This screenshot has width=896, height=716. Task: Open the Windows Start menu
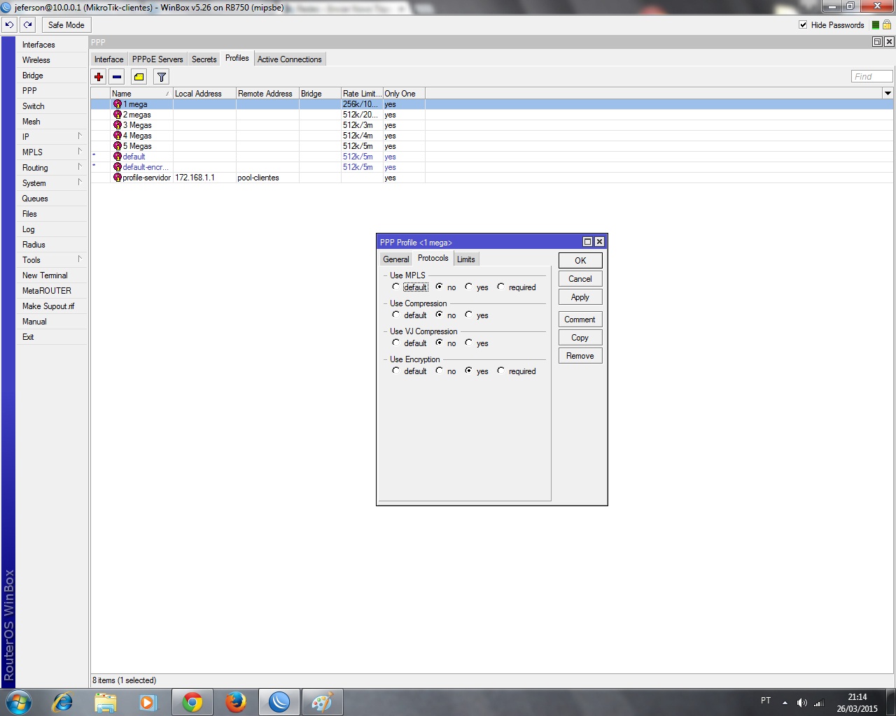coord(19,702)
